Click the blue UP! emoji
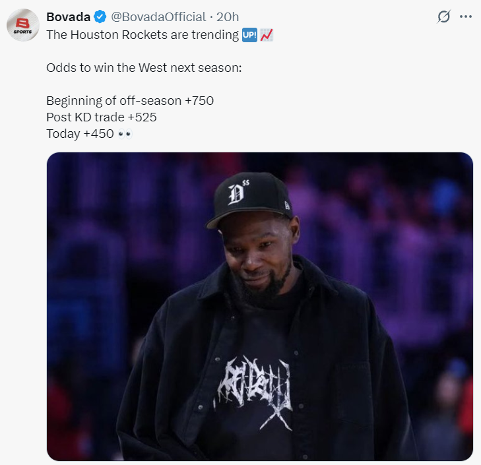 point(249,35)
